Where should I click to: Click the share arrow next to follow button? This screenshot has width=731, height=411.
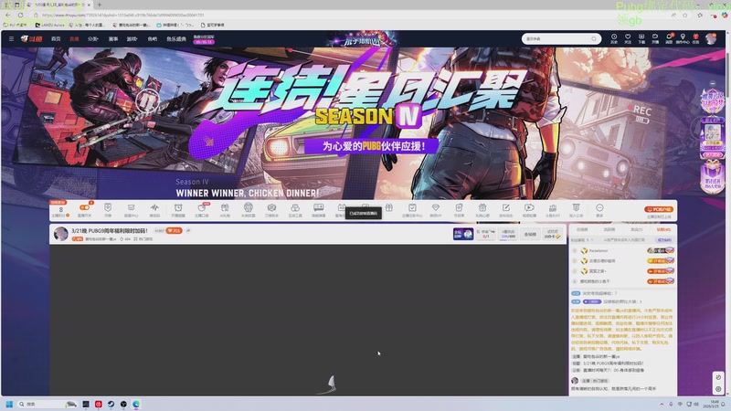[188, 231]
